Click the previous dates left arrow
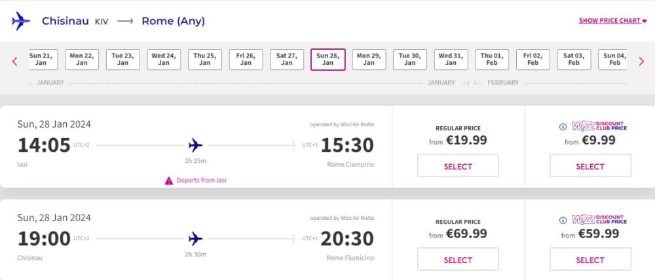Viewport: 655px width, 280px height. 14,61
